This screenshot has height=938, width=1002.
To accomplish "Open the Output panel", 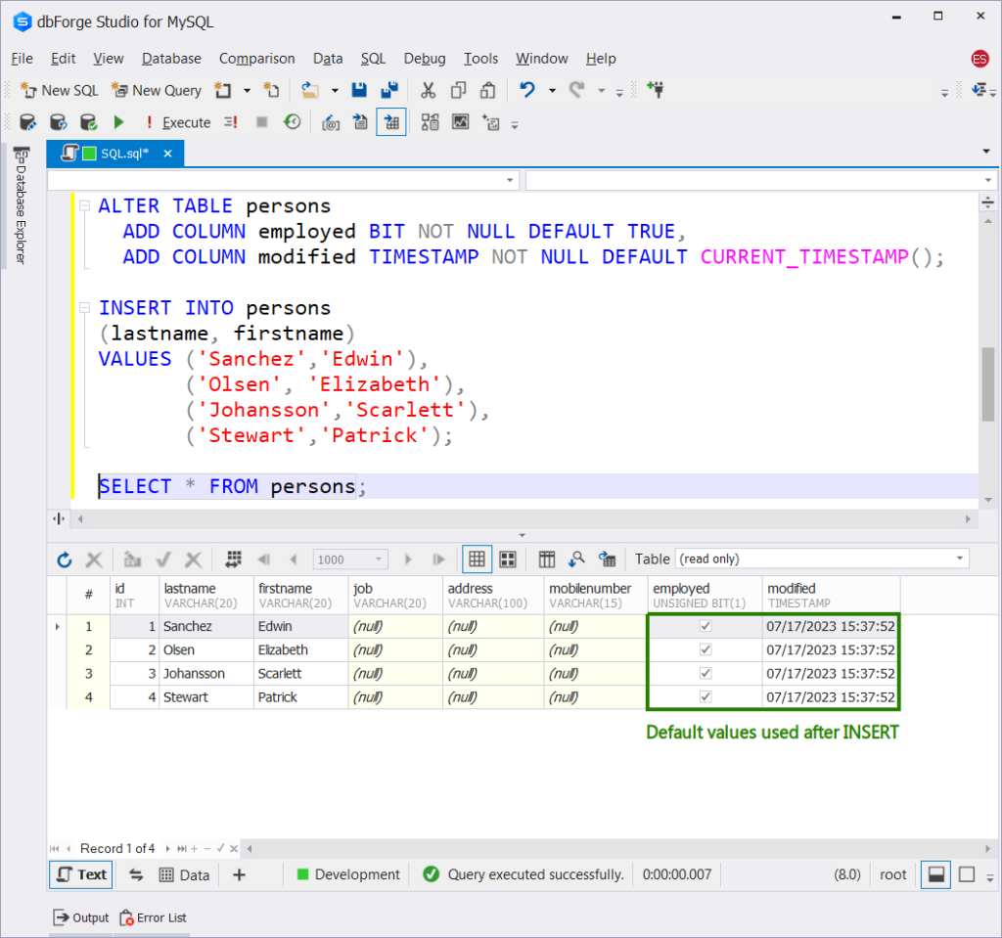I will click(81, 917).
